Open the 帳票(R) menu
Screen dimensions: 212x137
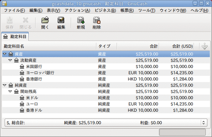pos(127,10)
